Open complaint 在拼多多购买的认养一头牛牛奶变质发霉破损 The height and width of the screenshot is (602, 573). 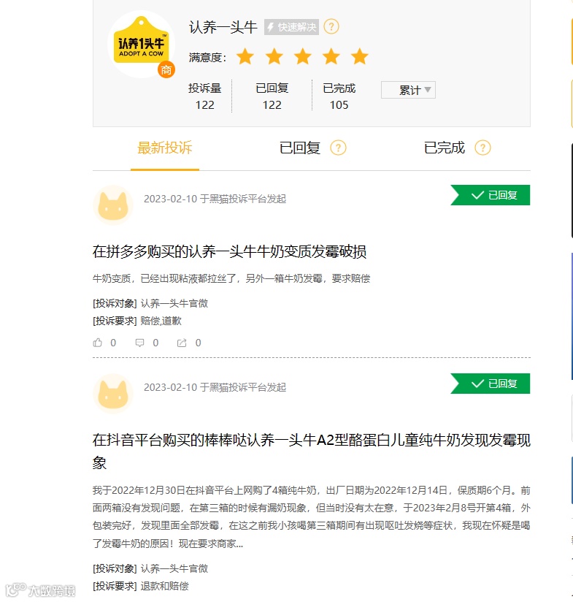[x=229, y=252]
